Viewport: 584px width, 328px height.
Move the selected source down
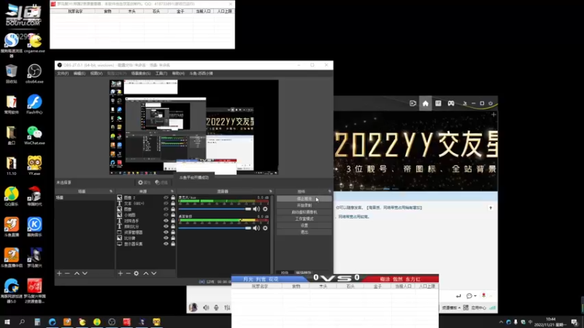click(x=154, y=273)
